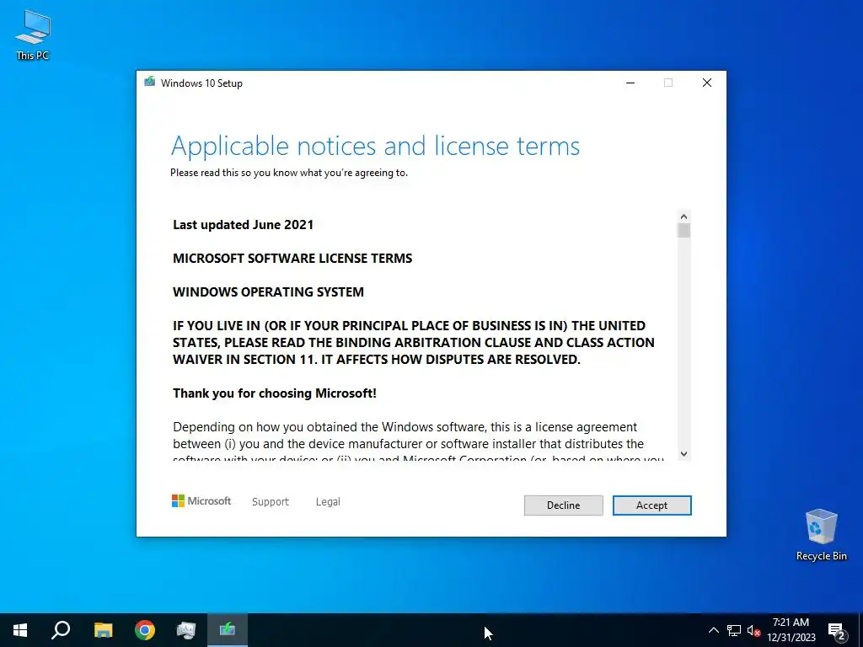The height and width of the screenshot is (647, 863).
Task: Select the This PC desktop icon
Action: tap(33, 35)
